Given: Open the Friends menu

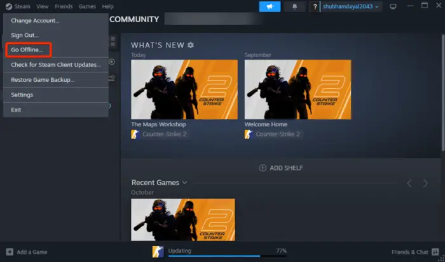Looking at the screenshot, I should [64, 6].
